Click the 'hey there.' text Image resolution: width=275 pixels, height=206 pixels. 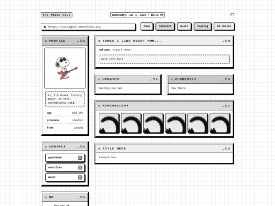tap(179, 88)
